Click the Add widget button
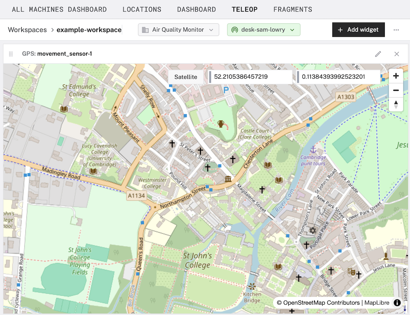The image size is (410, 315). pyautogui.click(x=358, y=29)
